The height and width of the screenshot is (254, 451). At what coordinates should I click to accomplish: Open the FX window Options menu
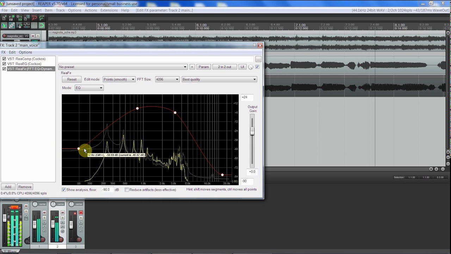point(25,52)
